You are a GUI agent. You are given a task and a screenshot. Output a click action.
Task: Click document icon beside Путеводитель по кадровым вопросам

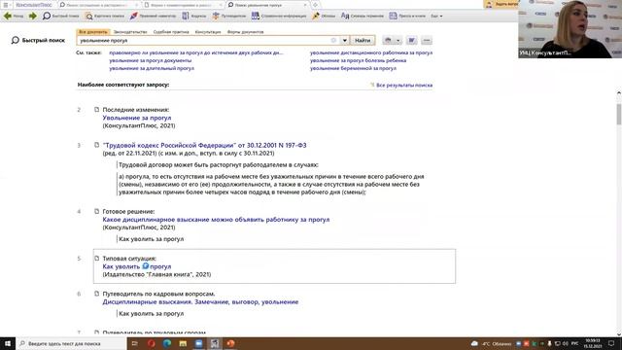[96, 294]
